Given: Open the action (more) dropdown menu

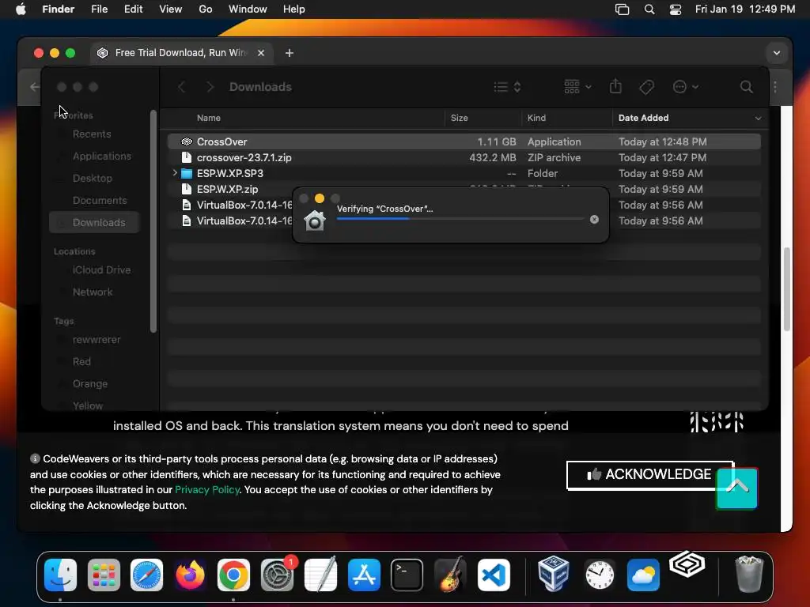Looking at the screenshot, I should coord(686,87).
